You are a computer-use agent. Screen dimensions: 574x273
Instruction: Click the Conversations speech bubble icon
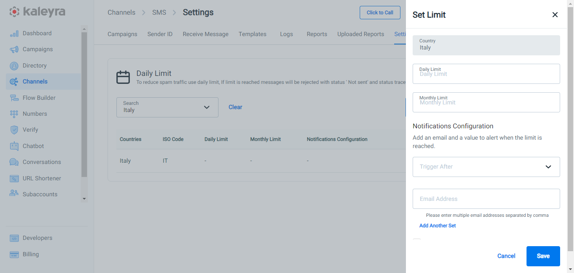(14, 162)
